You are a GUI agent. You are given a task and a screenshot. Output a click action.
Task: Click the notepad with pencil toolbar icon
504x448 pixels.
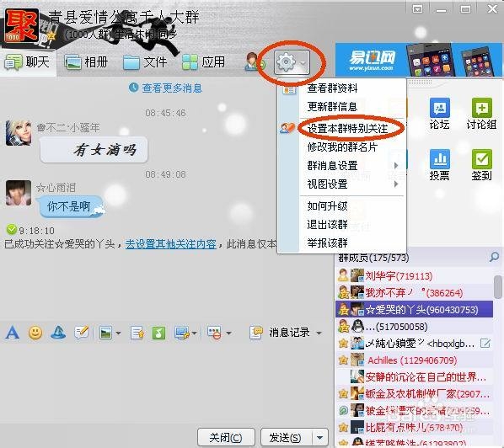click(81, 333)
